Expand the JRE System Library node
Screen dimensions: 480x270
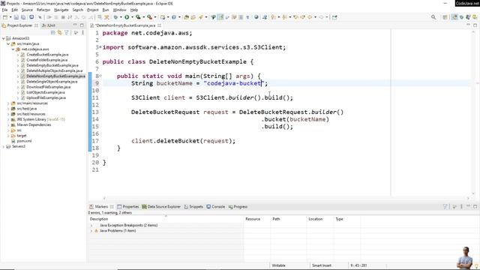tap(8, 119)
